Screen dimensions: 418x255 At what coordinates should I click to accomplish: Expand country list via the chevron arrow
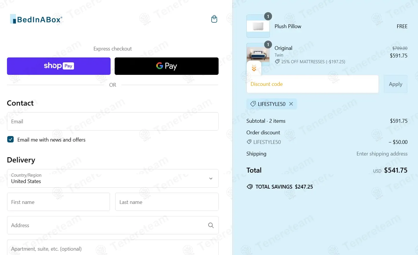click(211, 178)
